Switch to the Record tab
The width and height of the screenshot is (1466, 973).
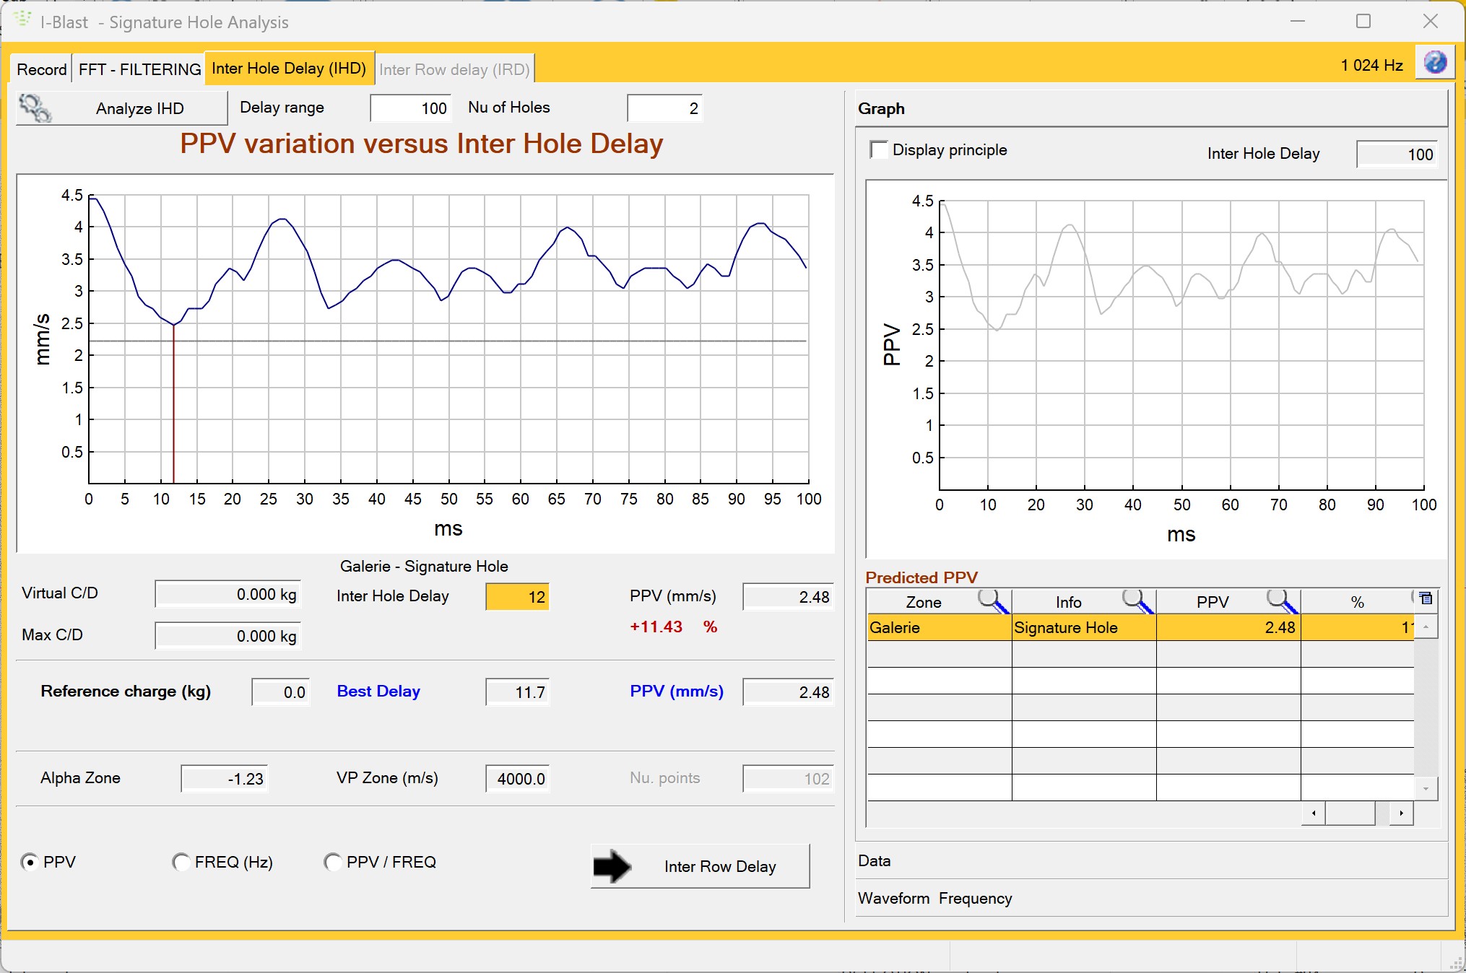coord(41,69)
